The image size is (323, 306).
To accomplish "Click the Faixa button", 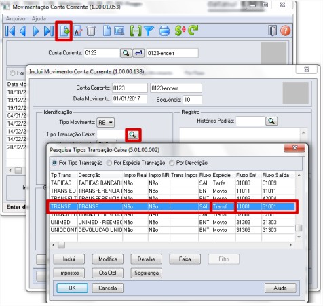I will [x=185, y=259].
